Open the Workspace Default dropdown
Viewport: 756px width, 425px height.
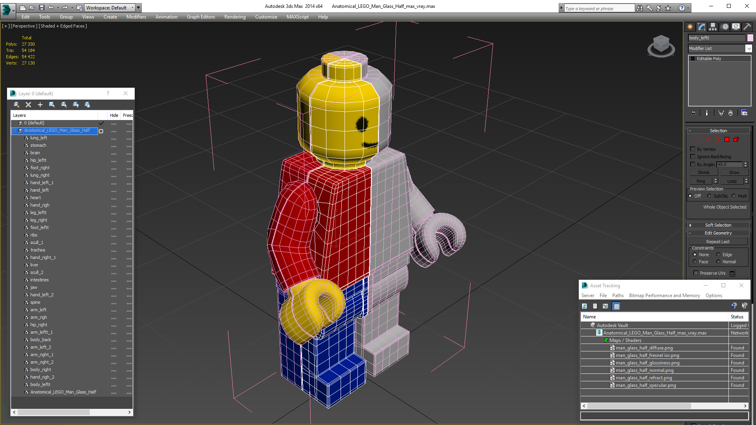tap(133, 7)
